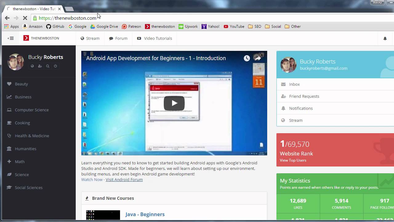Open Video Tutorials in the top navigation

(155, 39)
